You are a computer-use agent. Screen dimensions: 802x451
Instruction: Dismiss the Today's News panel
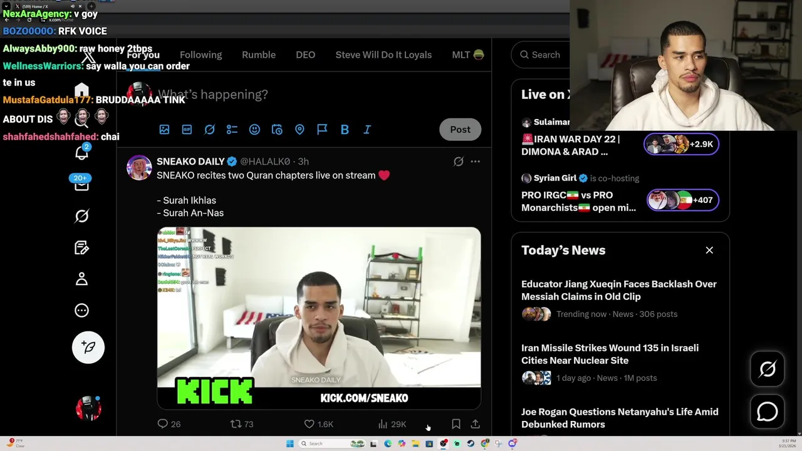pos(709,250)
